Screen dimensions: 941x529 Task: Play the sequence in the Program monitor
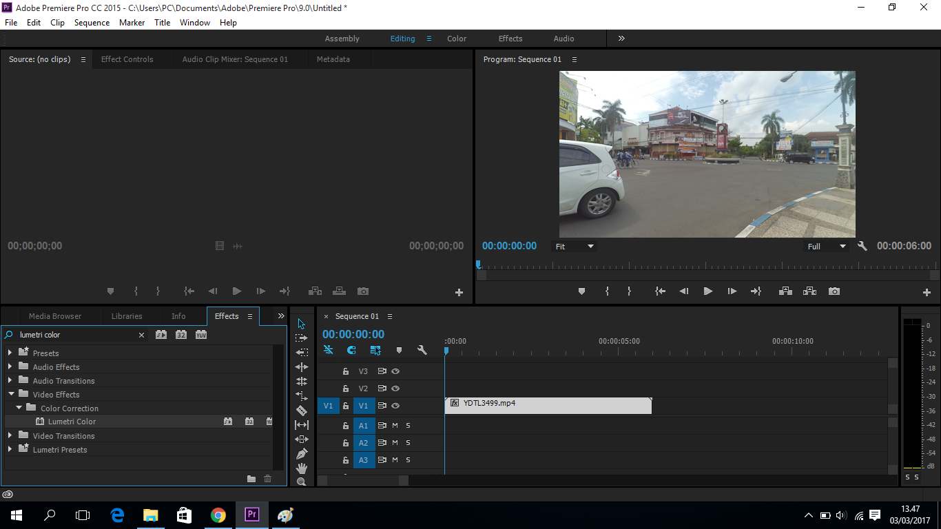tap(707, 291)
